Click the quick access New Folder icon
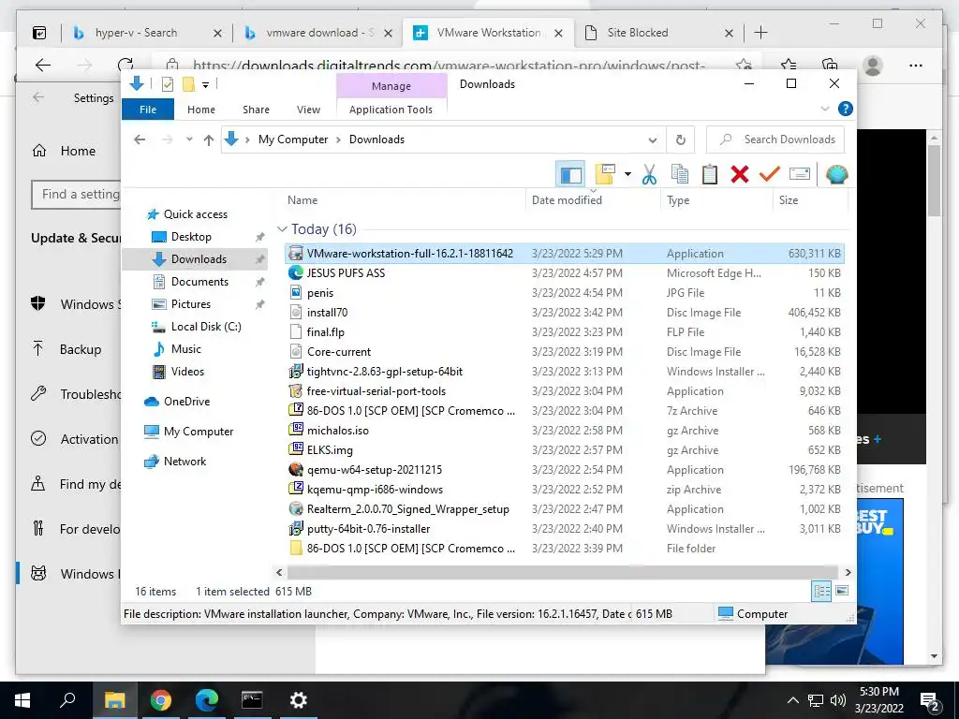 (189, 84)
